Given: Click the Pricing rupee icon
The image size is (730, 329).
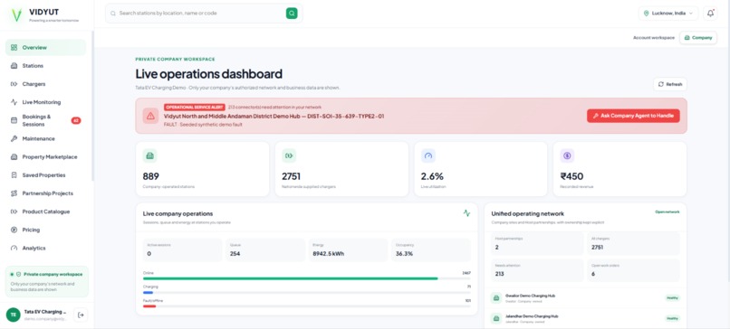Looking at the screenshot, I should (x=14, y=230).
